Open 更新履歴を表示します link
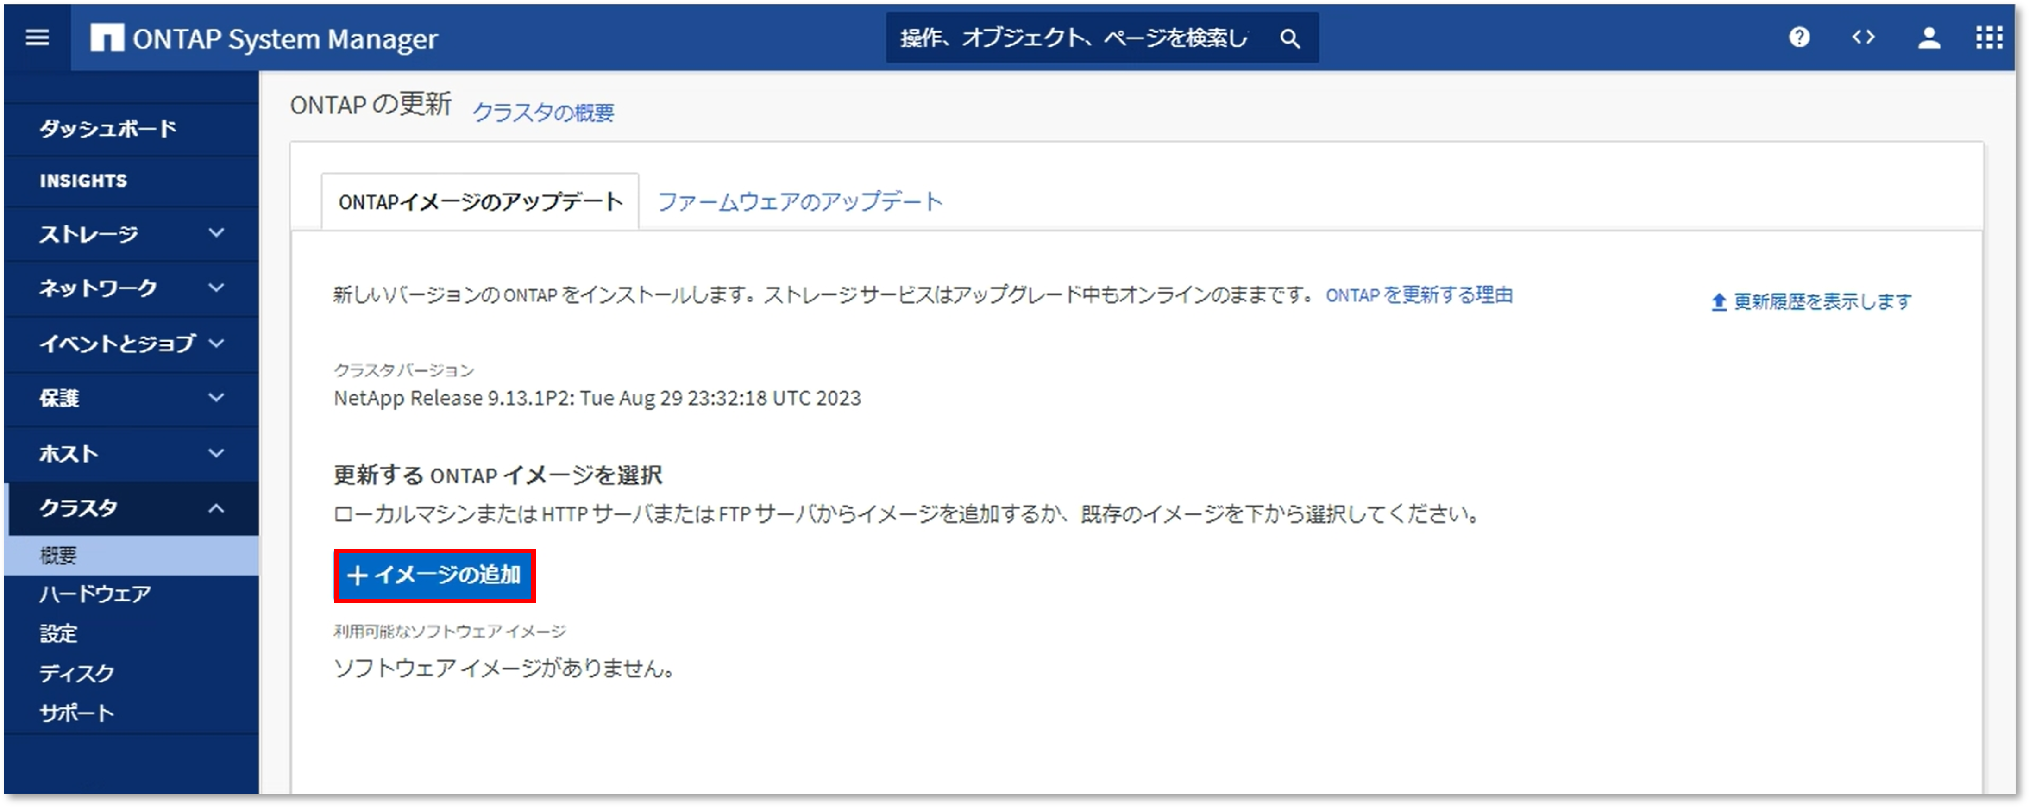Image resolution: width=2029 pixels, height=807 pixels. (1822, 302)
